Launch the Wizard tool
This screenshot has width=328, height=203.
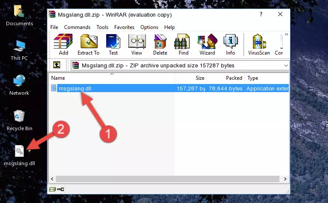207,44
